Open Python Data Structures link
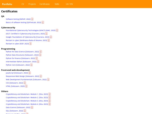This screenshot has width=152, height=114. [22, 55]
